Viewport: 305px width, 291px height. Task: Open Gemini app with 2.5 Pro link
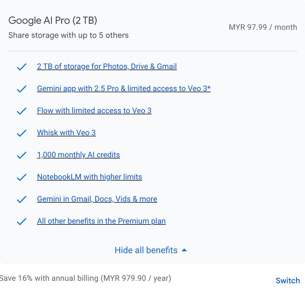click(x=123, y=89)
